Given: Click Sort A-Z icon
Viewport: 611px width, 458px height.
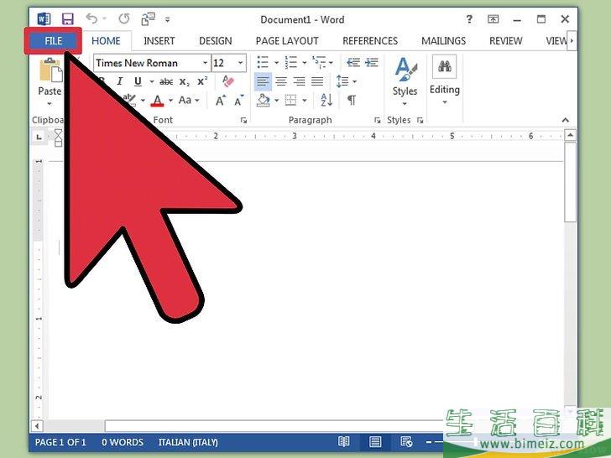Looking at the screenshot, I should (x=326, y=101).
